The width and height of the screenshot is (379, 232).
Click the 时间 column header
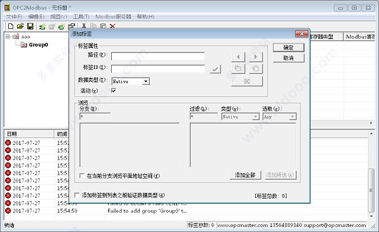click(62, 134)
